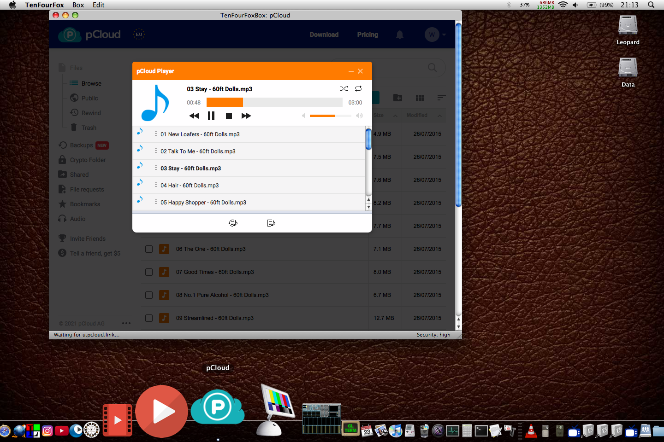Image resolution: width=664 pixels, height=442 pixels.
Task: Adjust the orange volume slider
Action: click(330, 116)
